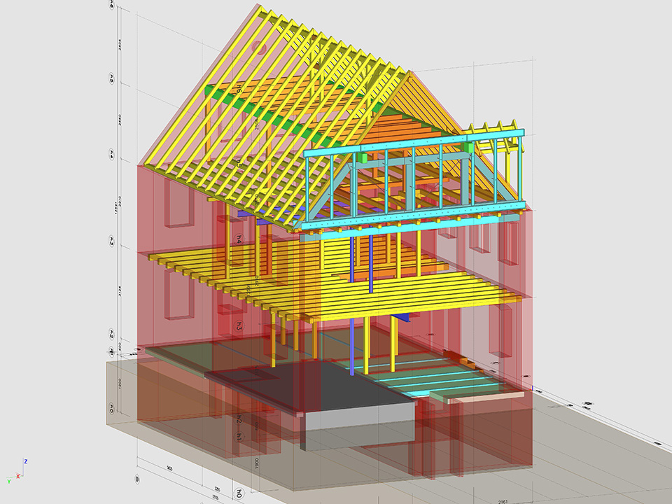This screenshot has width=672, height=504.
Task: Select lower window recess in left gable wall
Action: click(177, 293)
